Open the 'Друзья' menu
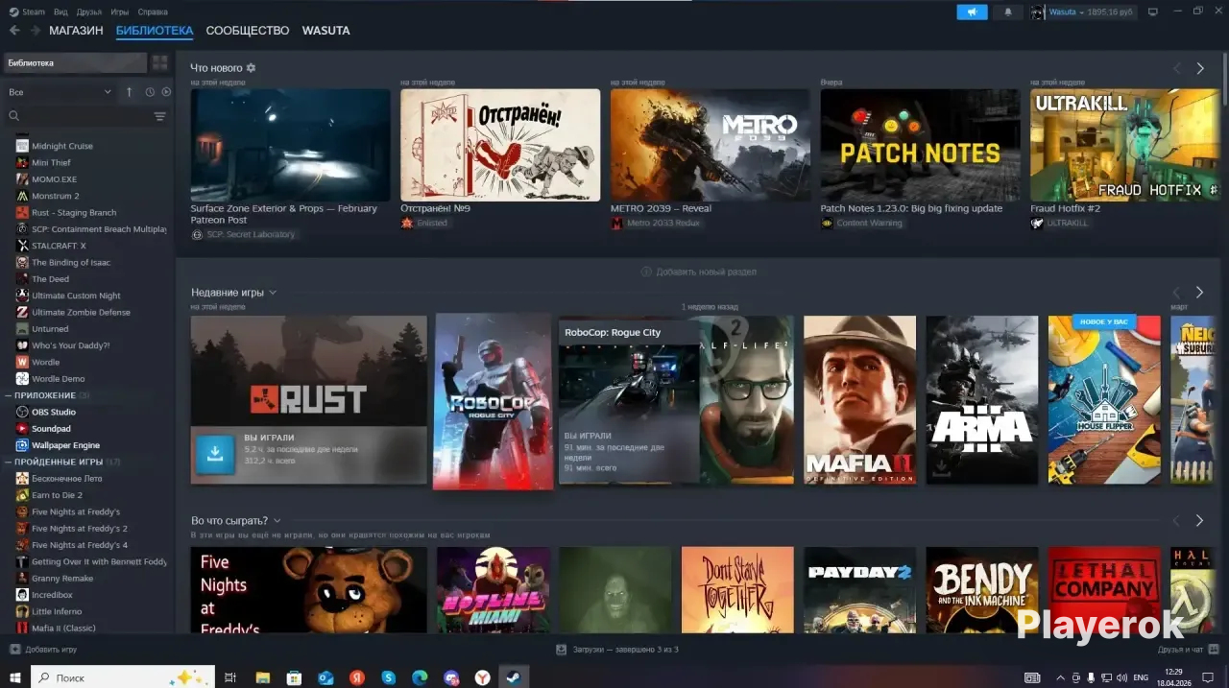 click(89, 12)
